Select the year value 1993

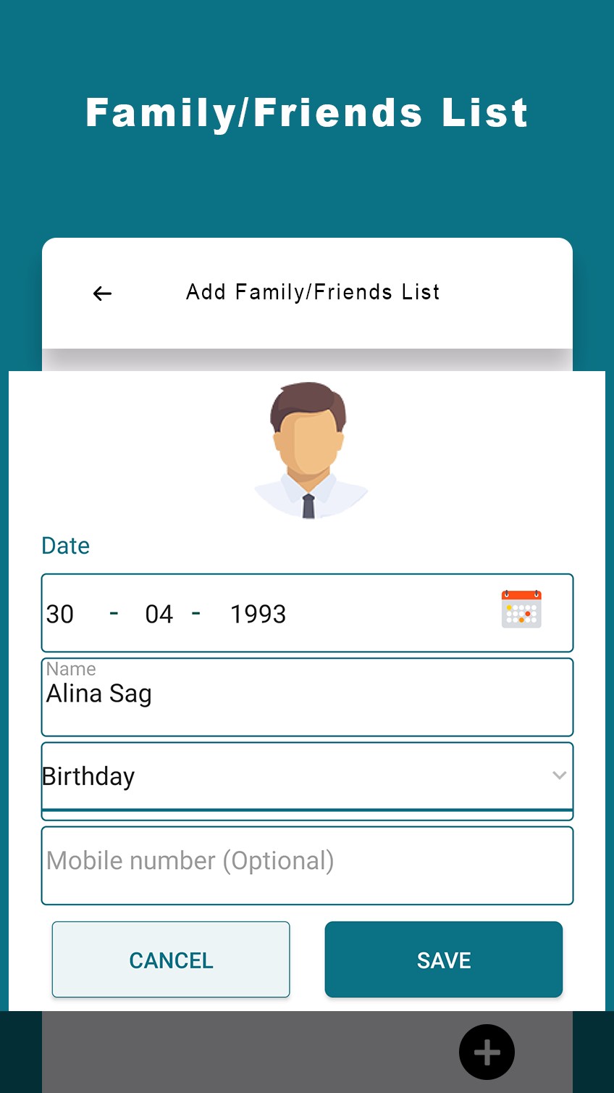[258, 615]
